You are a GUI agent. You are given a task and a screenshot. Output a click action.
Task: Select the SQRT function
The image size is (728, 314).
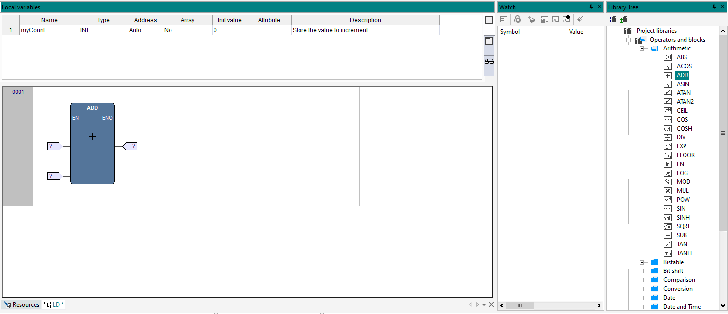[x=683, y=226]
